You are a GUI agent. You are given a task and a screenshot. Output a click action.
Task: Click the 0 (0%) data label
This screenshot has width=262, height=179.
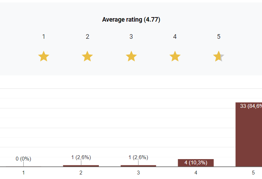[x=23, y=159]
